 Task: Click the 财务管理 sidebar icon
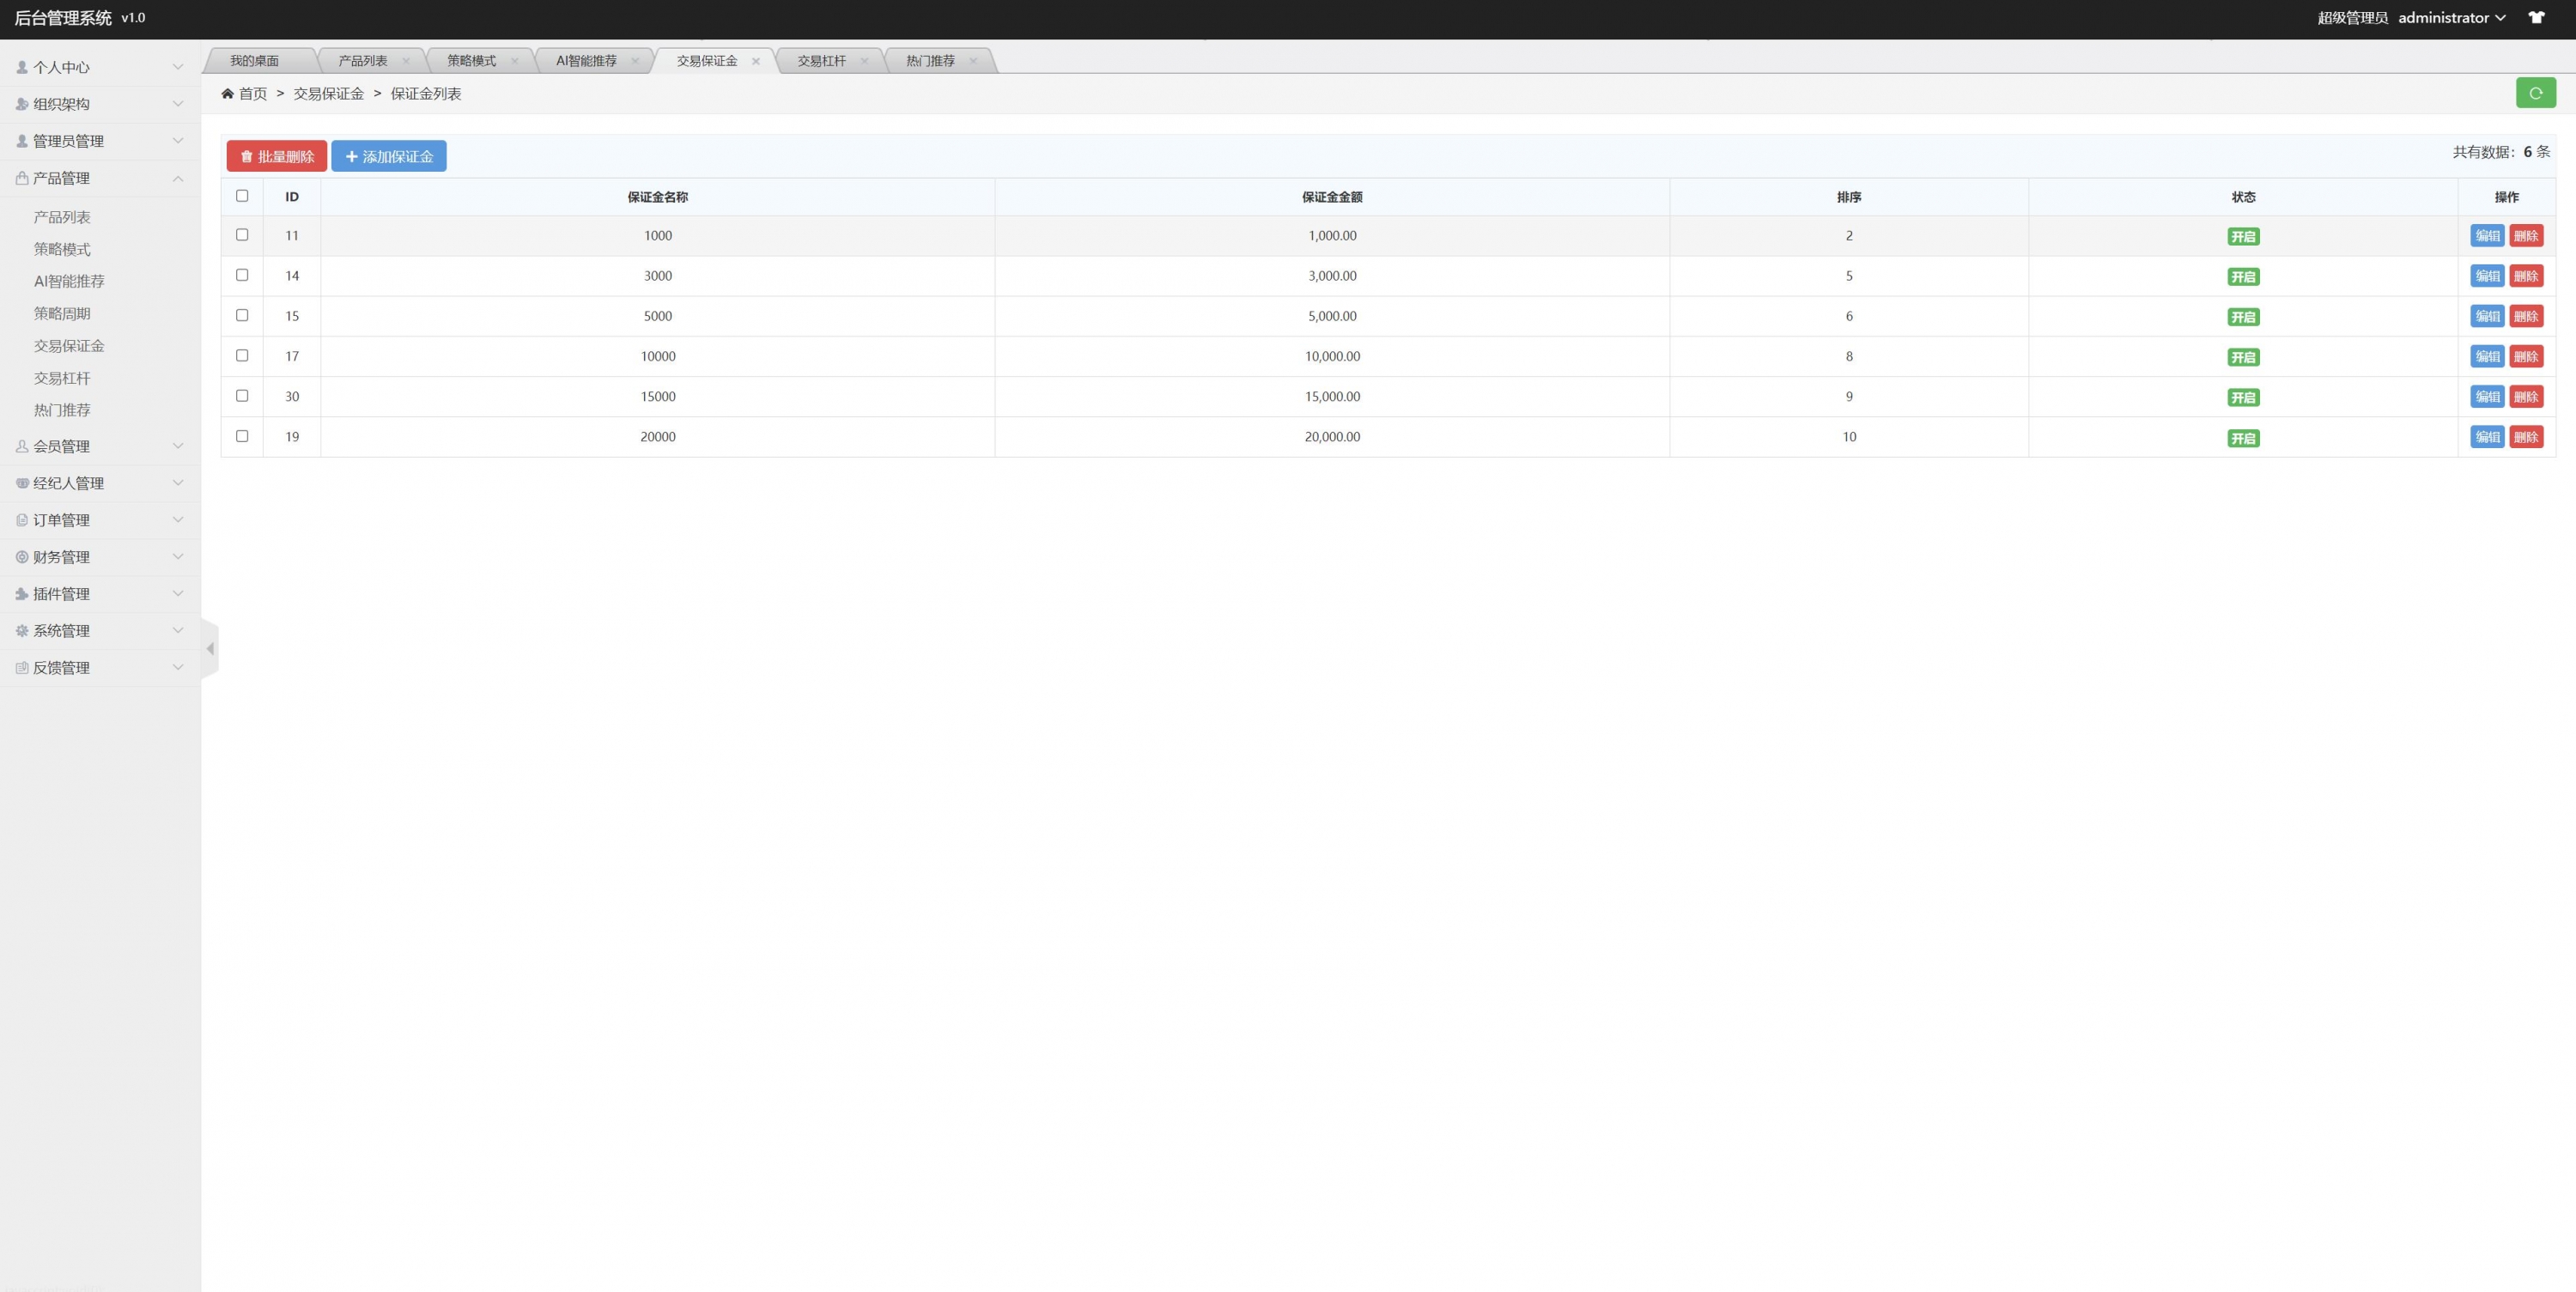point(22,557)
